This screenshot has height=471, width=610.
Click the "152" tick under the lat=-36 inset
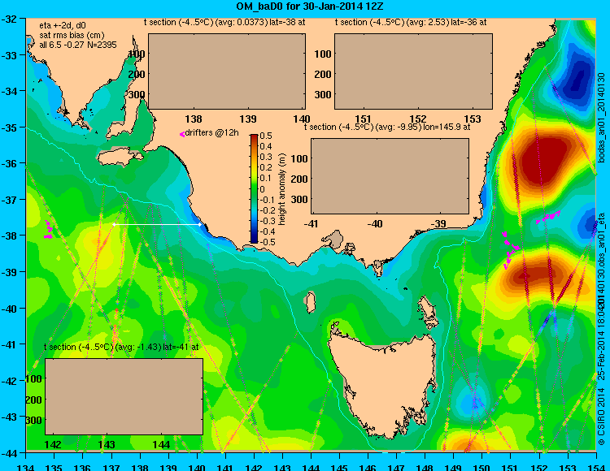tap(418, 119)
